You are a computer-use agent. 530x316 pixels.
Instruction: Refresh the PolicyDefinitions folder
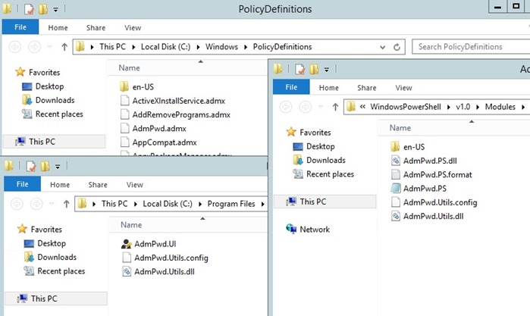click(x=397, y=47)
